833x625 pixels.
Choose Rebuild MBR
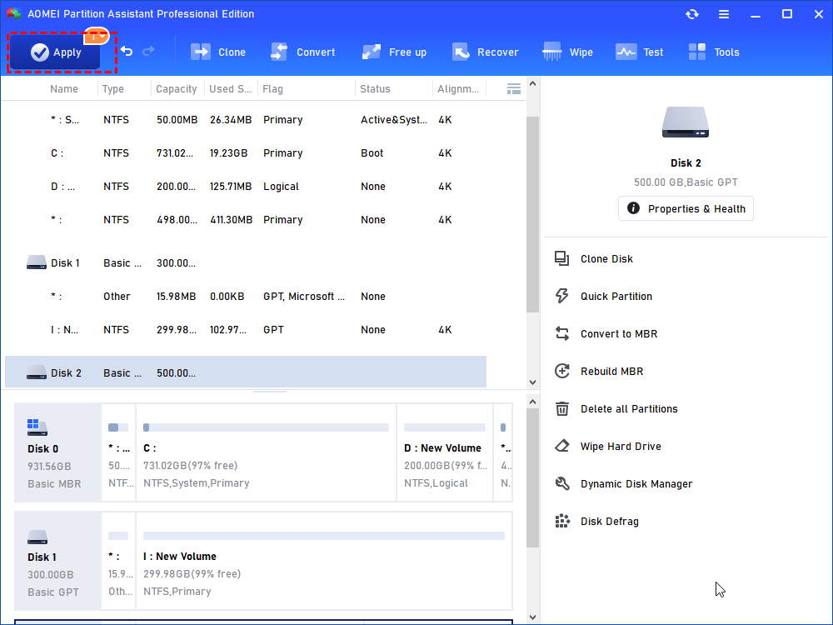pyautogui.click(x=599, y=372)
